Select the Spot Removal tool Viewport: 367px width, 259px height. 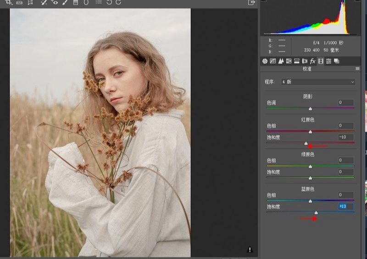click(44, 2)
